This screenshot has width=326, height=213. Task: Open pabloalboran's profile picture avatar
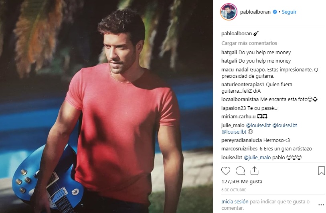pos(229,12)
